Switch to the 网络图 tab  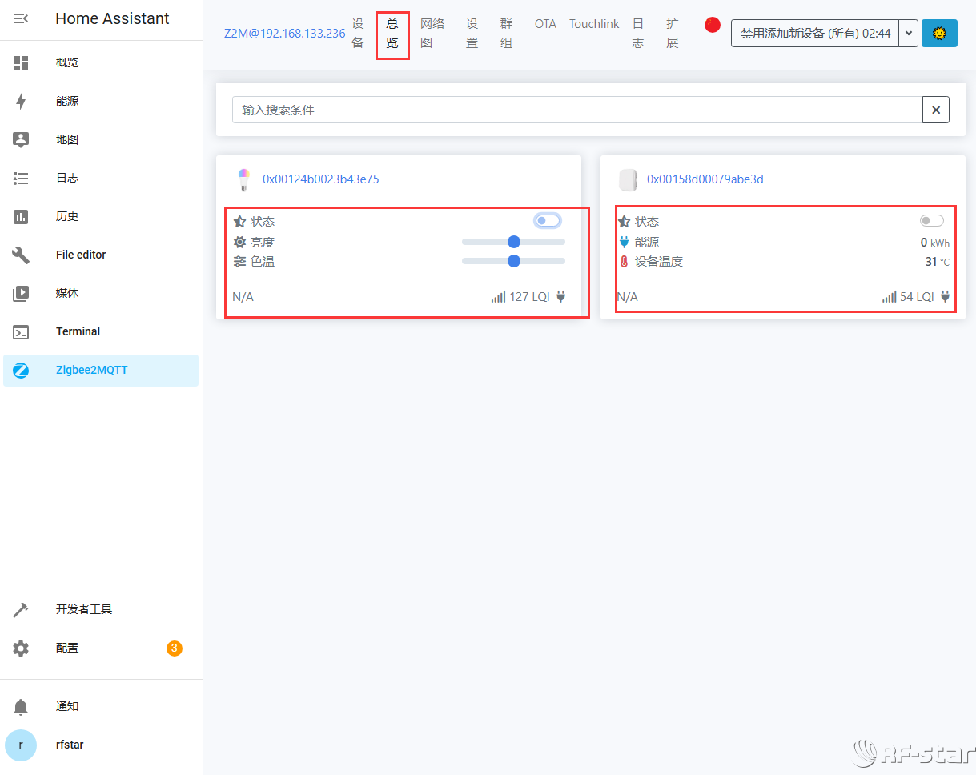pos(432,34)
